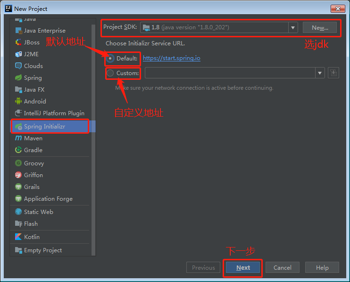Click the Groovy list label
The height and width of the screenshot is (282, 350).
34,163
